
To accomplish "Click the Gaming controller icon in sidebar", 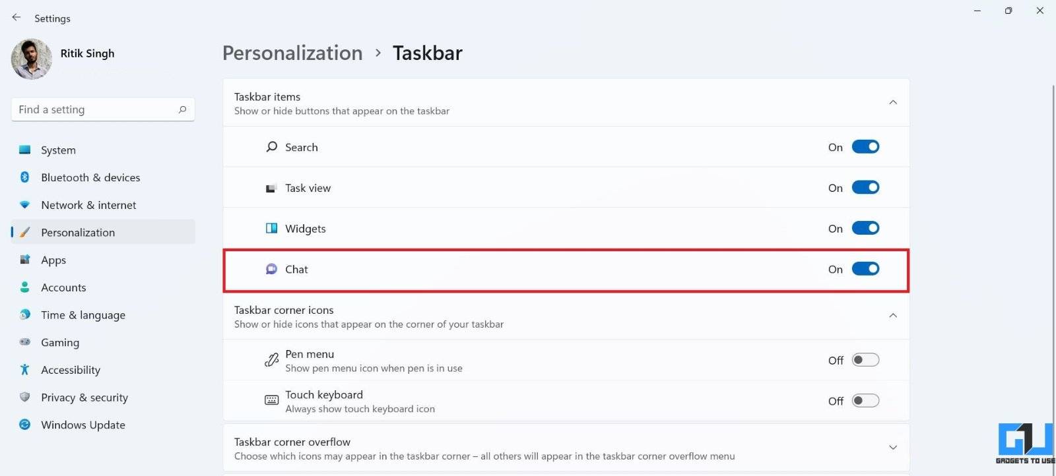I will [25, 342].
